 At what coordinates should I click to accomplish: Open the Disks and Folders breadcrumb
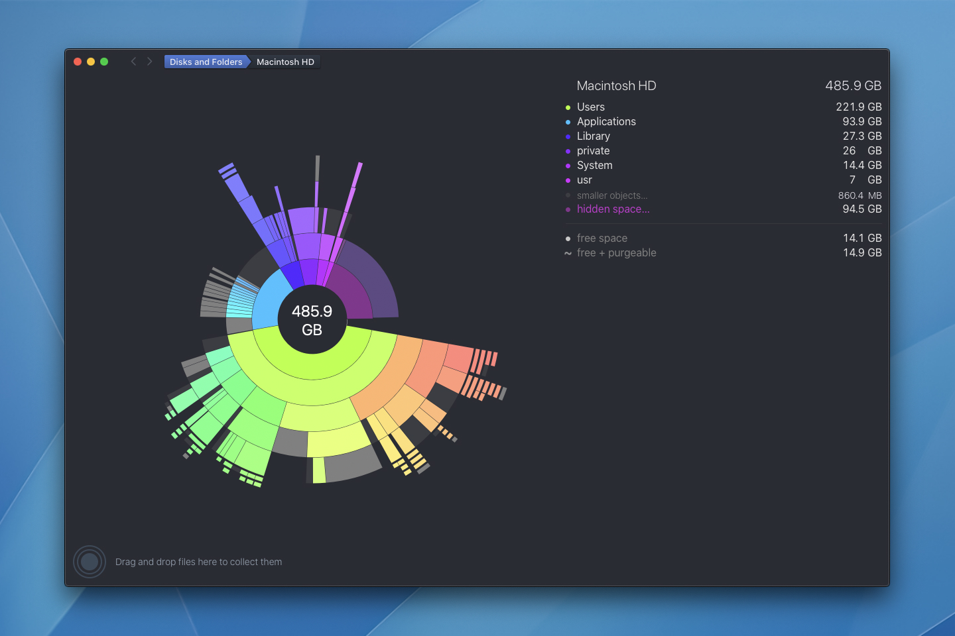coord(206,62)
